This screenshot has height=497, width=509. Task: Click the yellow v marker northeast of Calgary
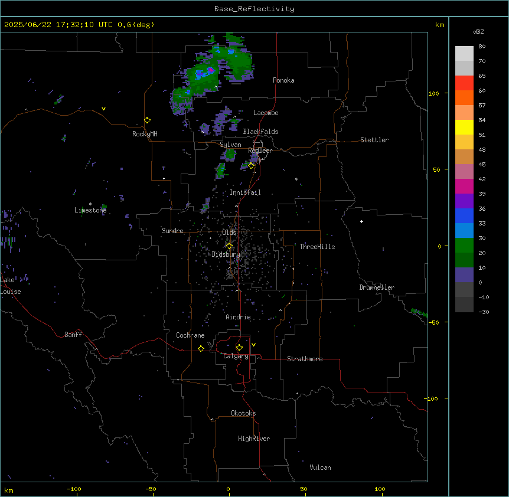[x=253, y=345]
